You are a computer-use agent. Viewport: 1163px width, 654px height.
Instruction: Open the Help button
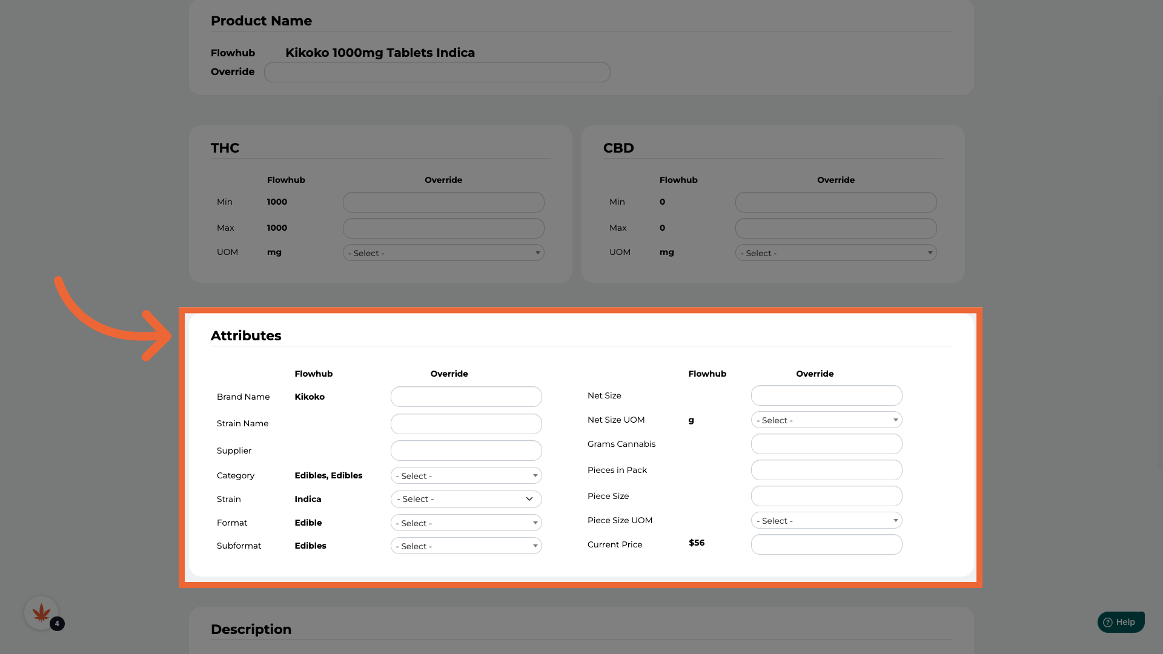(x=1121, y=622)
